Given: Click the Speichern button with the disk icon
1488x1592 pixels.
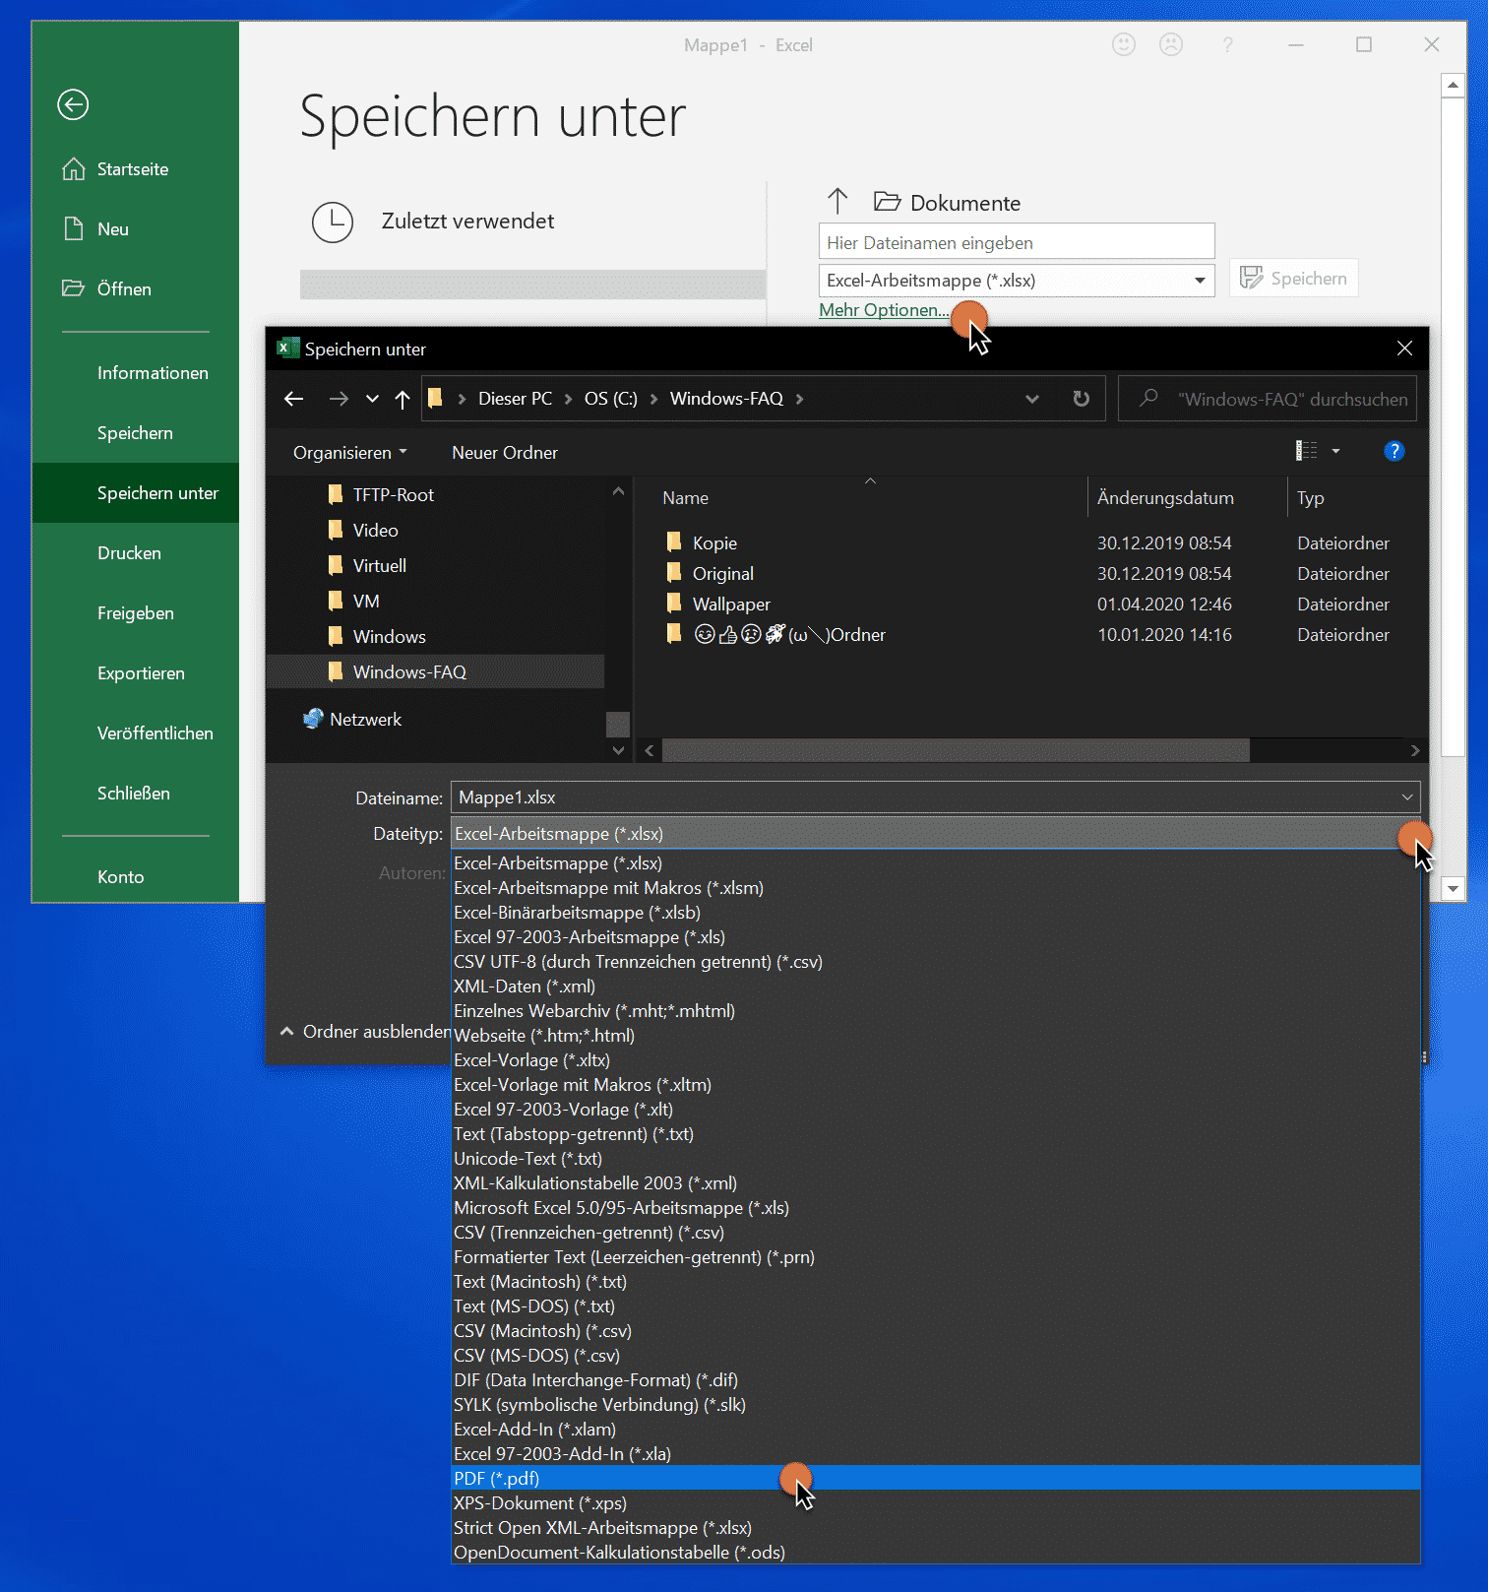Looking at the screenshot, I should click(x=1294, y=279).
